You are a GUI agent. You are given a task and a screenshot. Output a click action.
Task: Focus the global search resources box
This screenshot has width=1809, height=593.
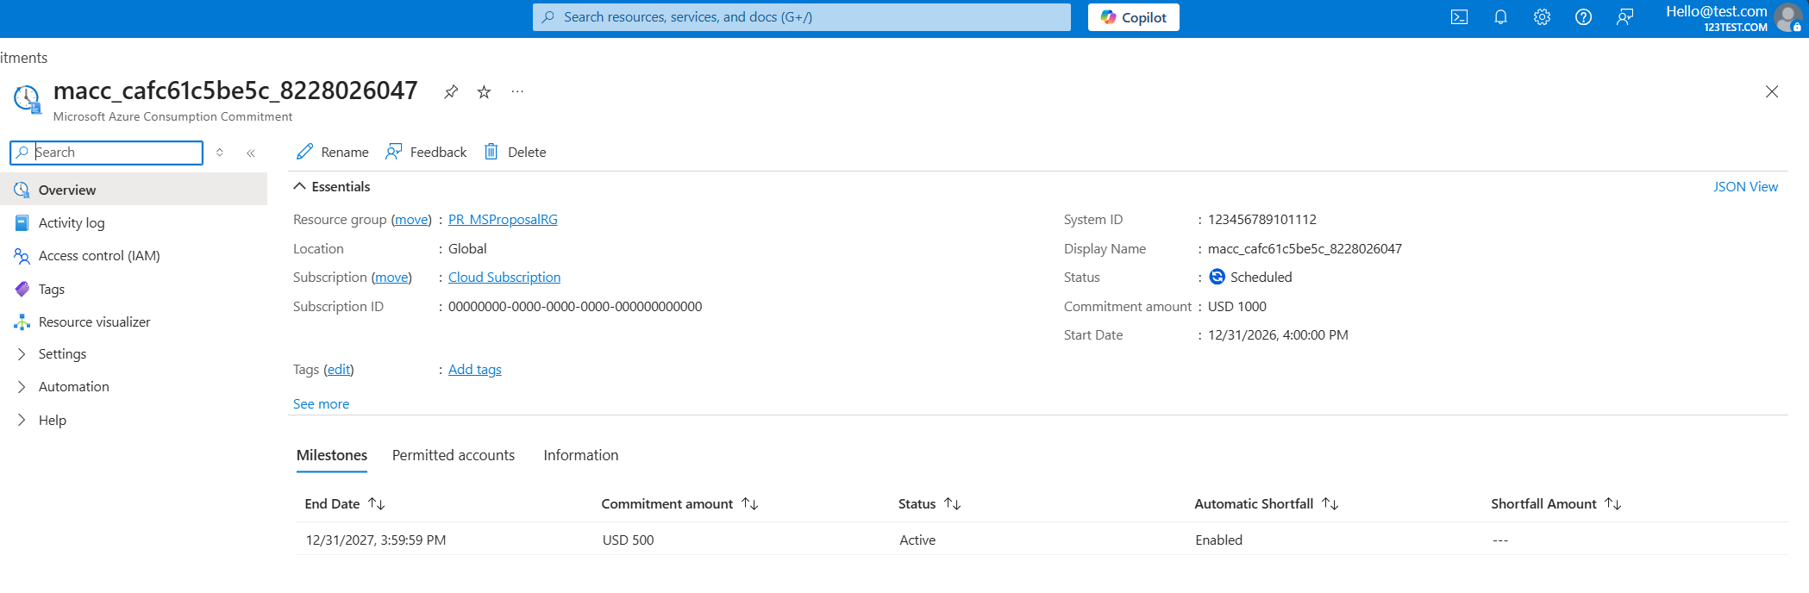point(802,17)
